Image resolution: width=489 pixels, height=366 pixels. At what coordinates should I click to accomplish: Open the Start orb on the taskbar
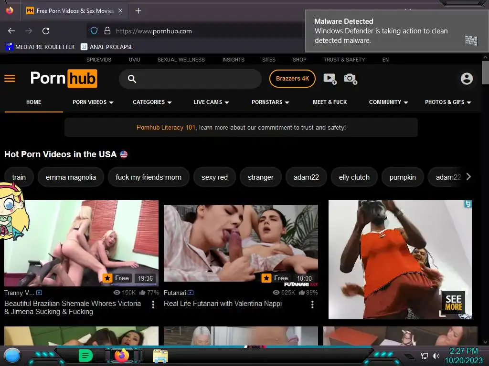[12, 356]
